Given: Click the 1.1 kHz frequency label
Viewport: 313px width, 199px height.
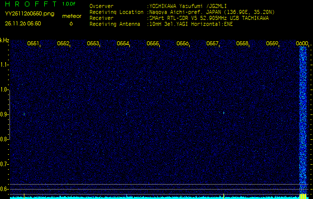Looking at the screenshot, I should tap(4, 65).
